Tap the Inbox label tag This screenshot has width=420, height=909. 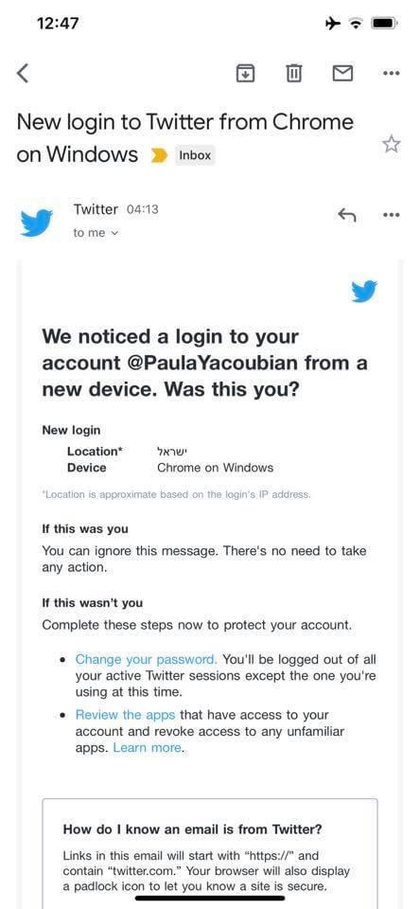pyautogui.click(x=195, y=155)
